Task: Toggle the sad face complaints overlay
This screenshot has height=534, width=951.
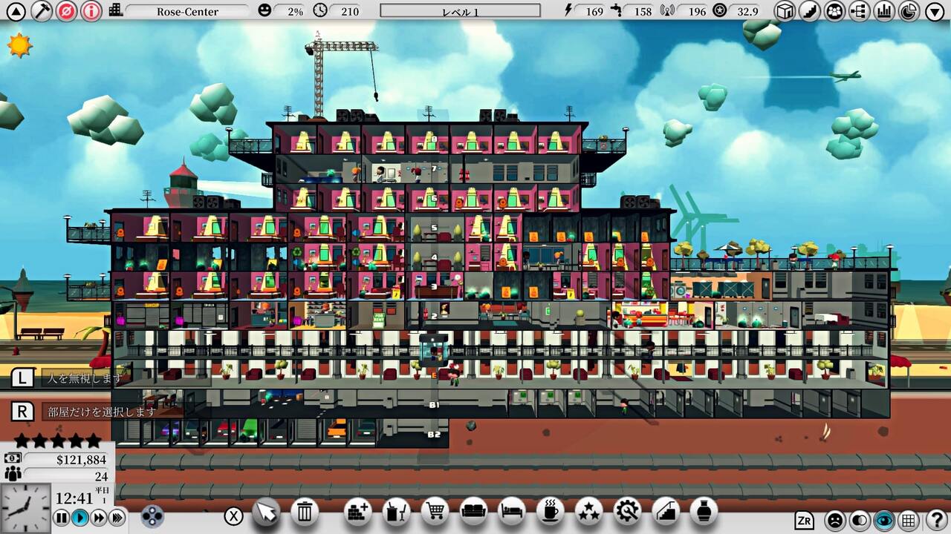Action: coord(835,521)
